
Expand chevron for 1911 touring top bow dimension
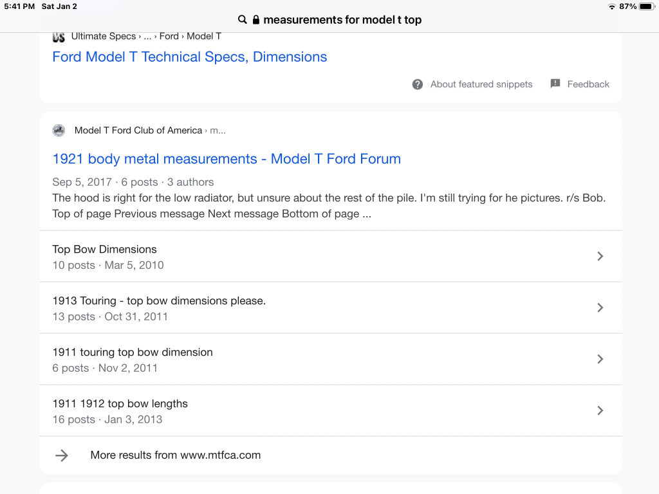[x=600, y=359]
